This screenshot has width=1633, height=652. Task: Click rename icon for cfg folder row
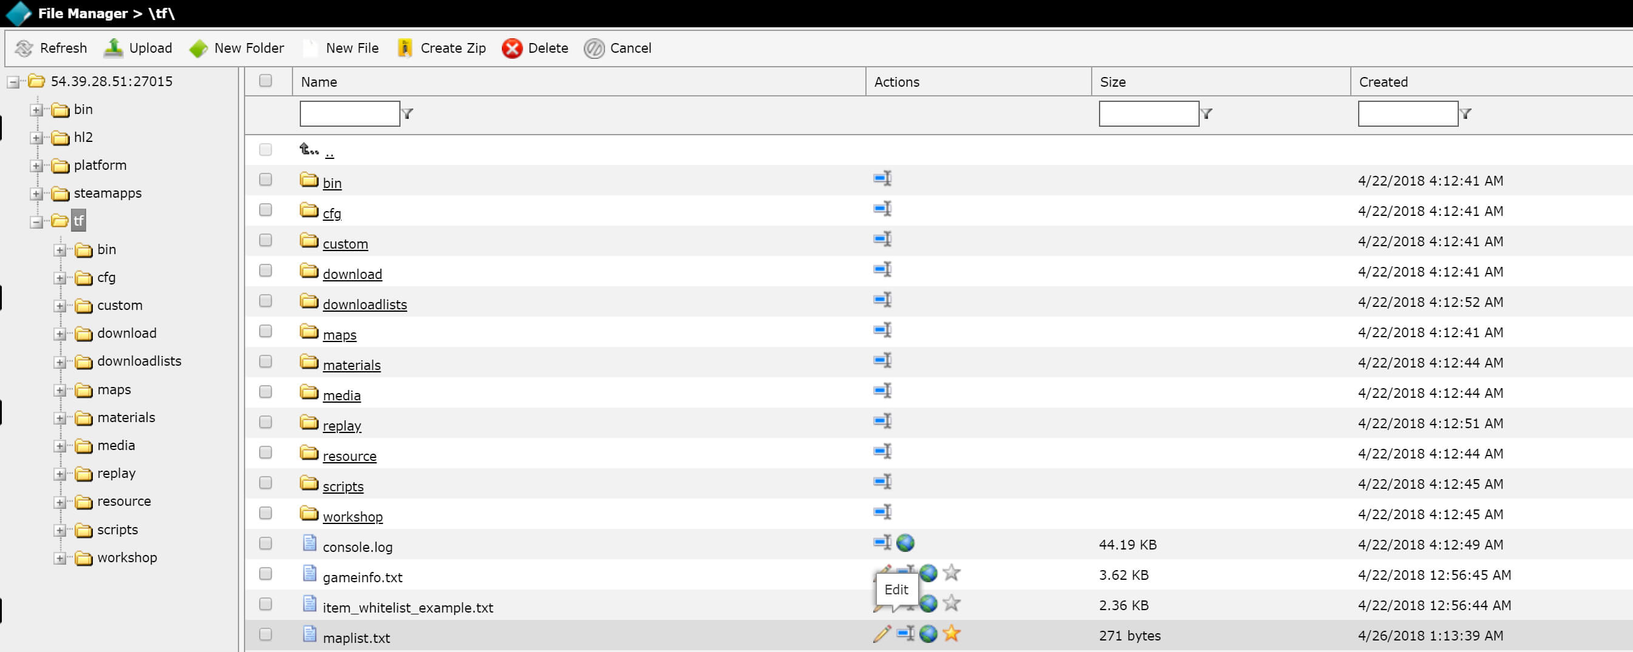882,209
